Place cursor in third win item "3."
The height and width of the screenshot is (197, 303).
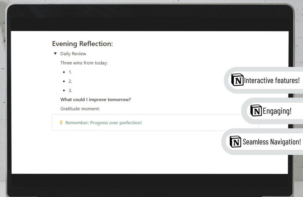pyautogui.click(x=71, y=90)
